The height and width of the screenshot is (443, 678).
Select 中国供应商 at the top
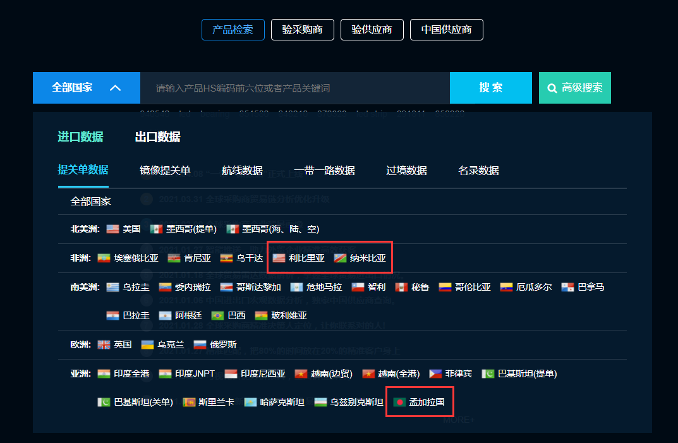point(446,30)
